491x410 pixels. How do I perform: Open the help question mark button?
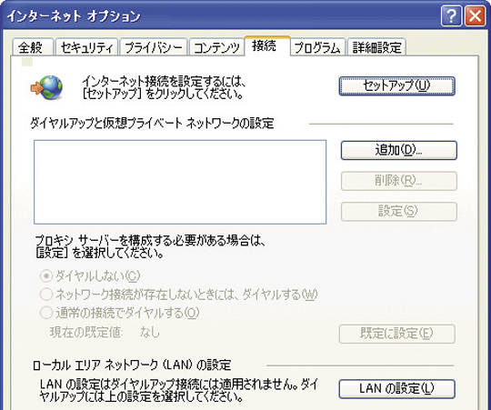point(451,16)
